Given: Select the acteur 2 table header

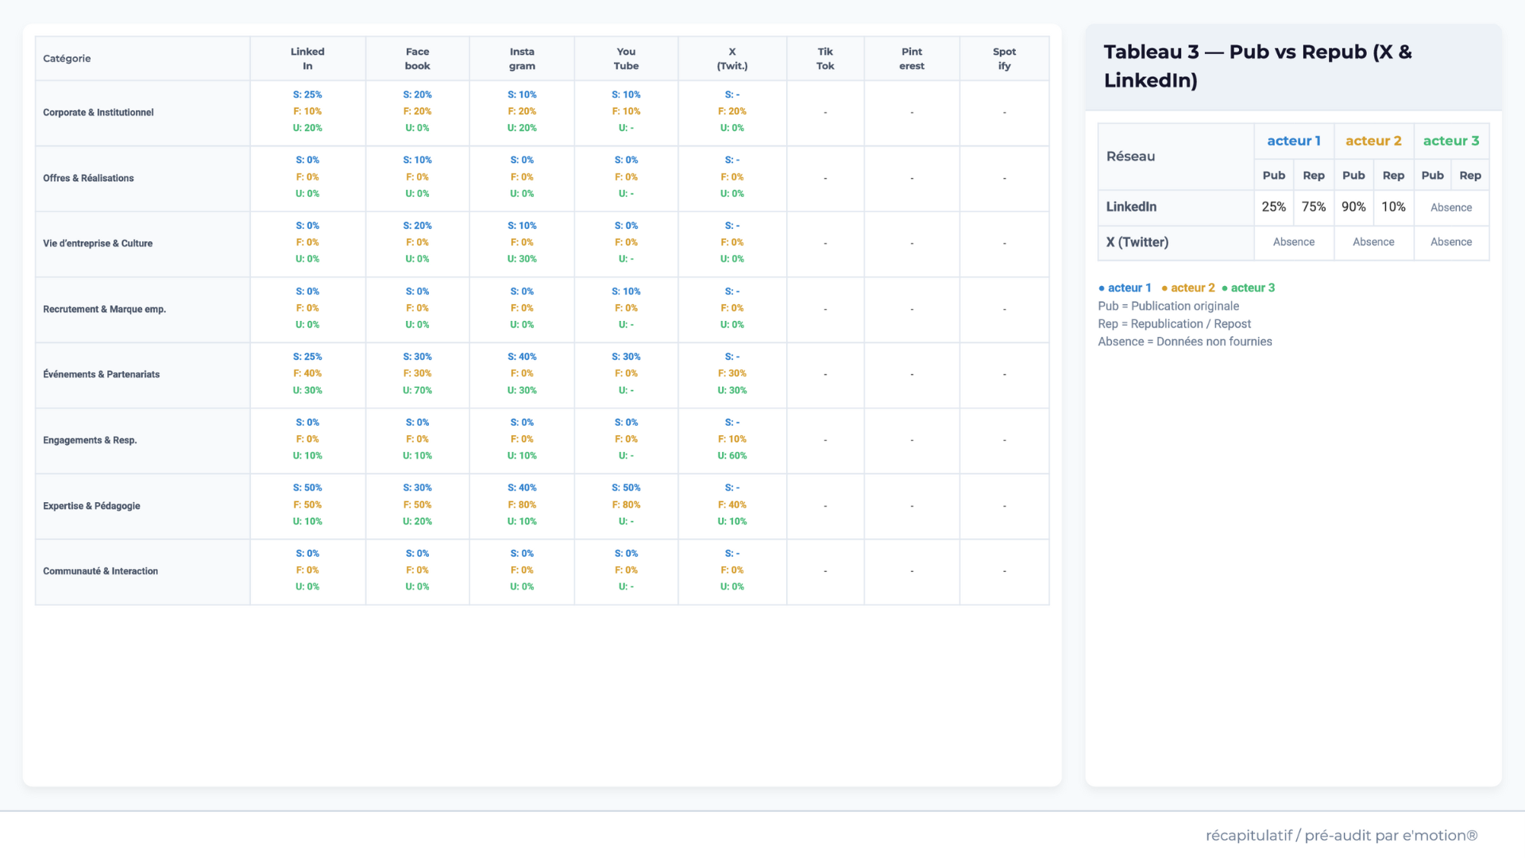Looking at the screenshot, I should 1373,141.
